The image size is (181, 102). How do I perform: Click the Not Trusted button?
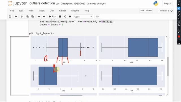[146, 10]
